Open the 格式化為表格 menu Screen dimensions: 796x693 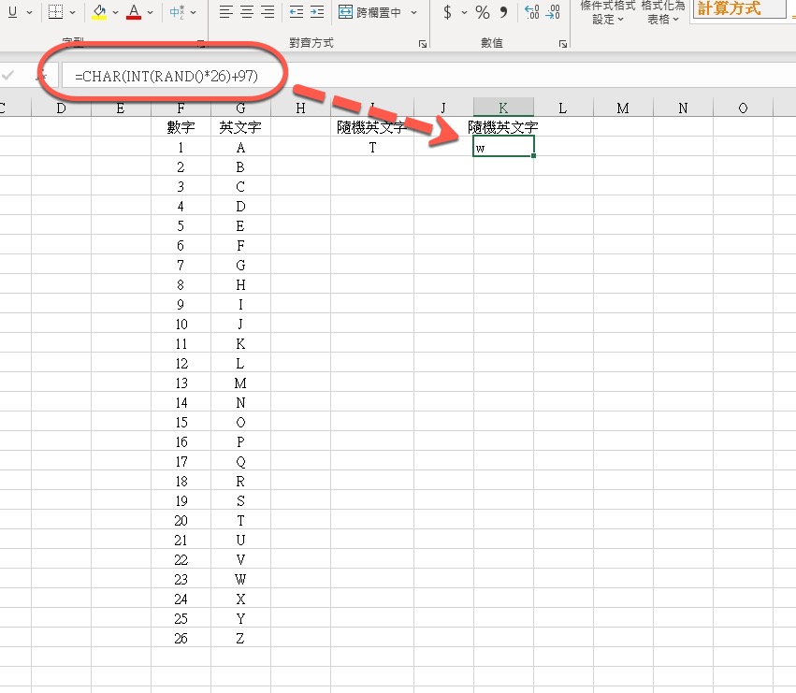[x=663, y=13]
